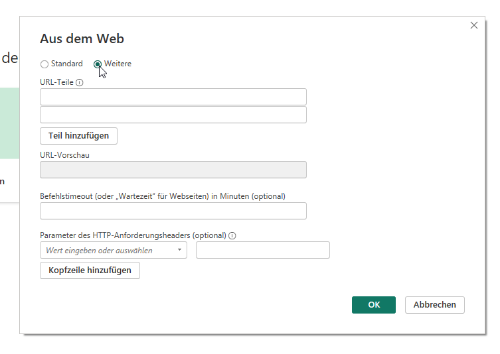This screenshot has height=354, width=500.
Task: Focus the Befehlstimeout minutes input field
Action: pos(173,211)
